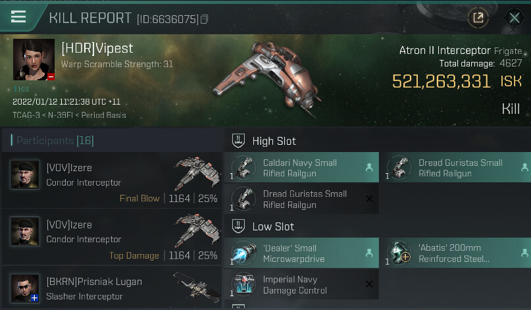This screenshot has width=531, height=310.
Task: Close the kill report window
Action: 513,18
